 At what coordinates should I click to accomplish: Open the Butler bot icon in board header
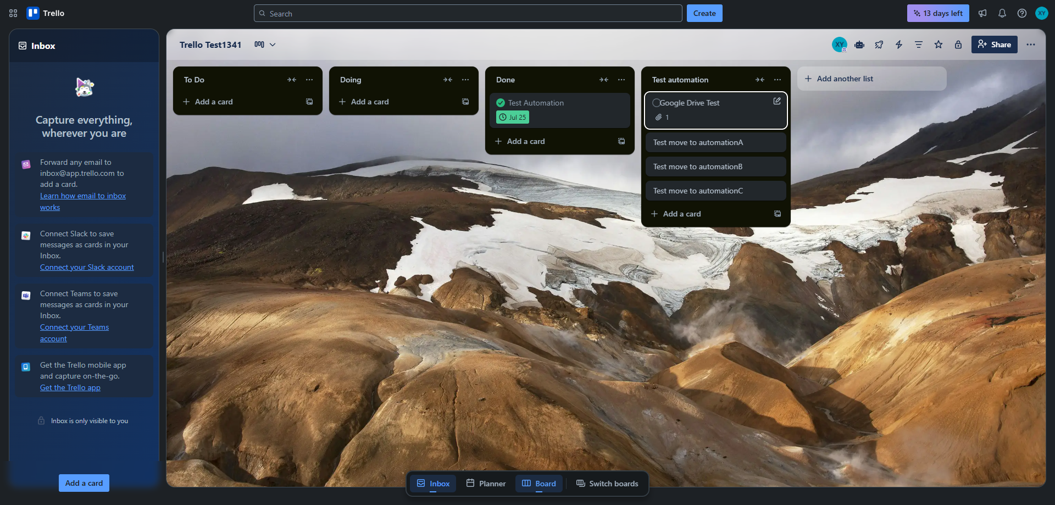click(859, 45)
